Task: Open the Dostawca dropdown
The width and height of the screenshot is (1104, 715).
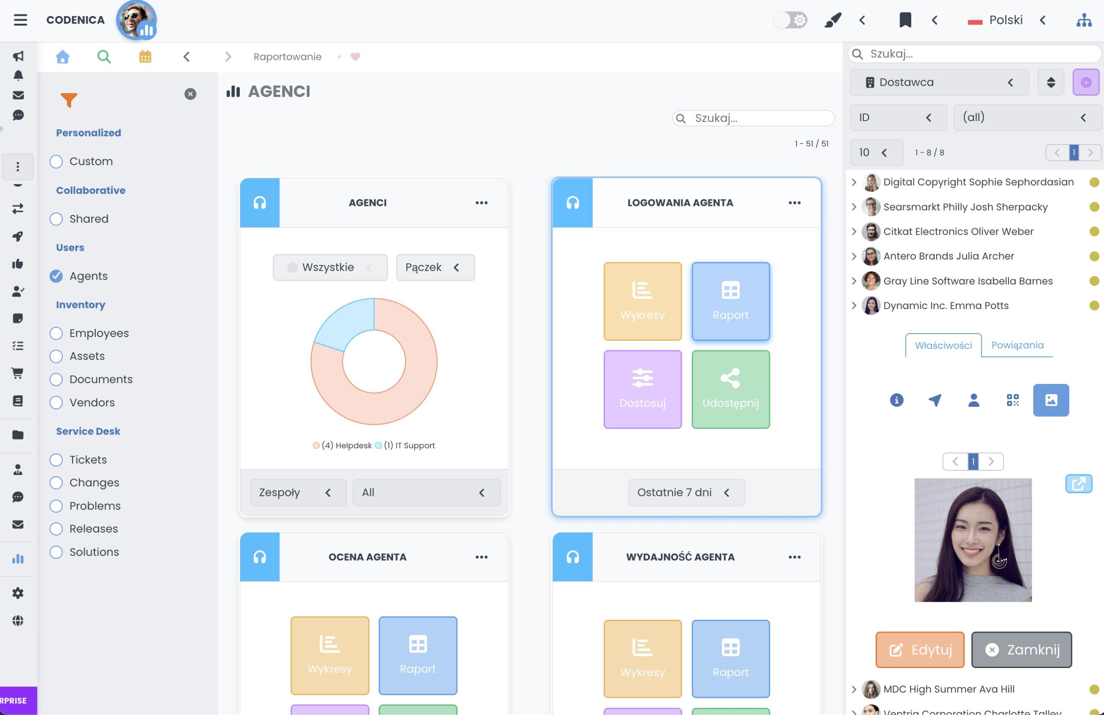Action: [x=939, y=82]
